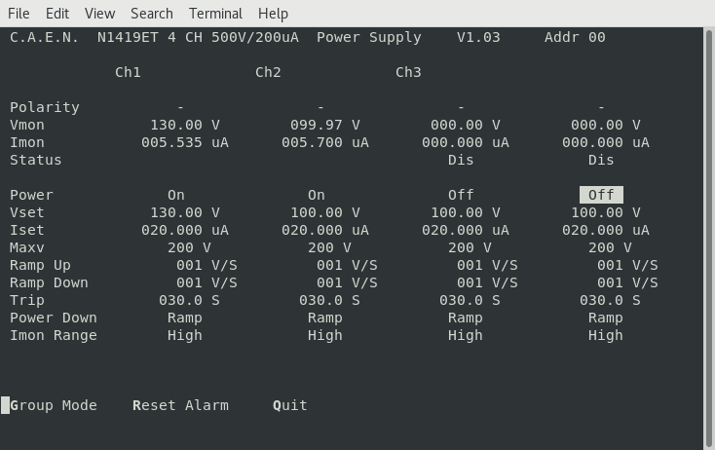Click the Quit command
The image size is (715, 450).
click(x=290, y=405)
